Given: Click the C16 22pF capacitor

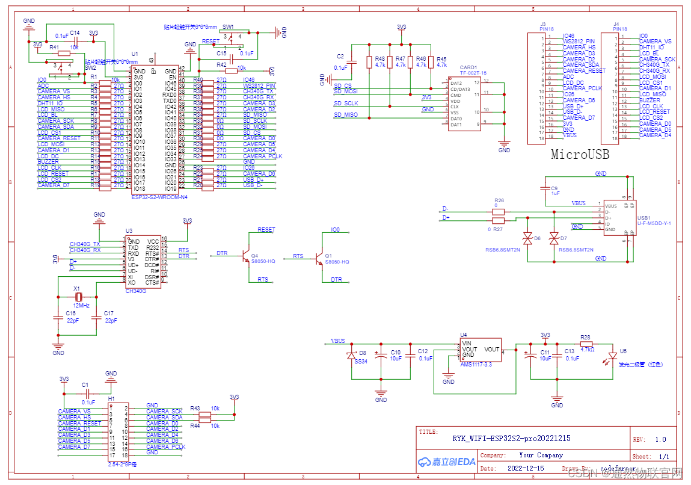Looking at the screenshot, I should [58, 317].
